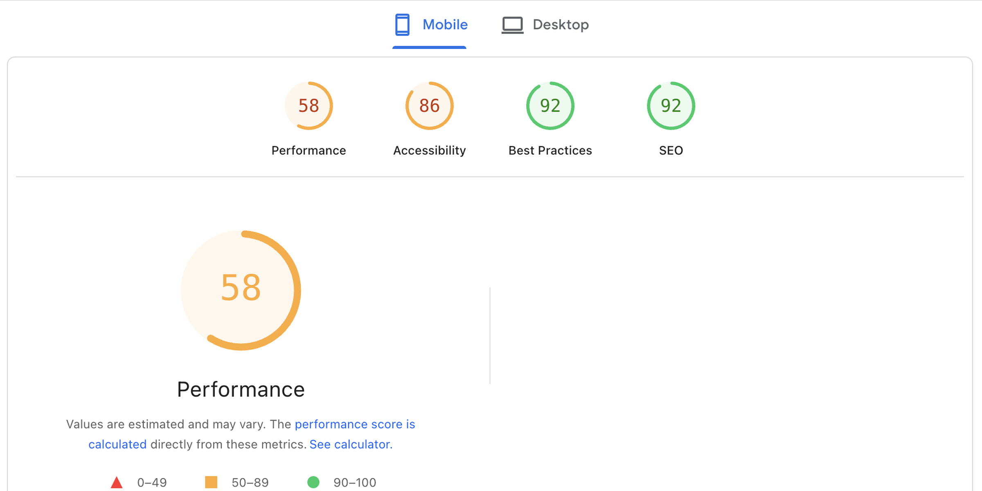Click the Mobile phone icon
The height and width of the screenshot is (491, 982).
402,25
